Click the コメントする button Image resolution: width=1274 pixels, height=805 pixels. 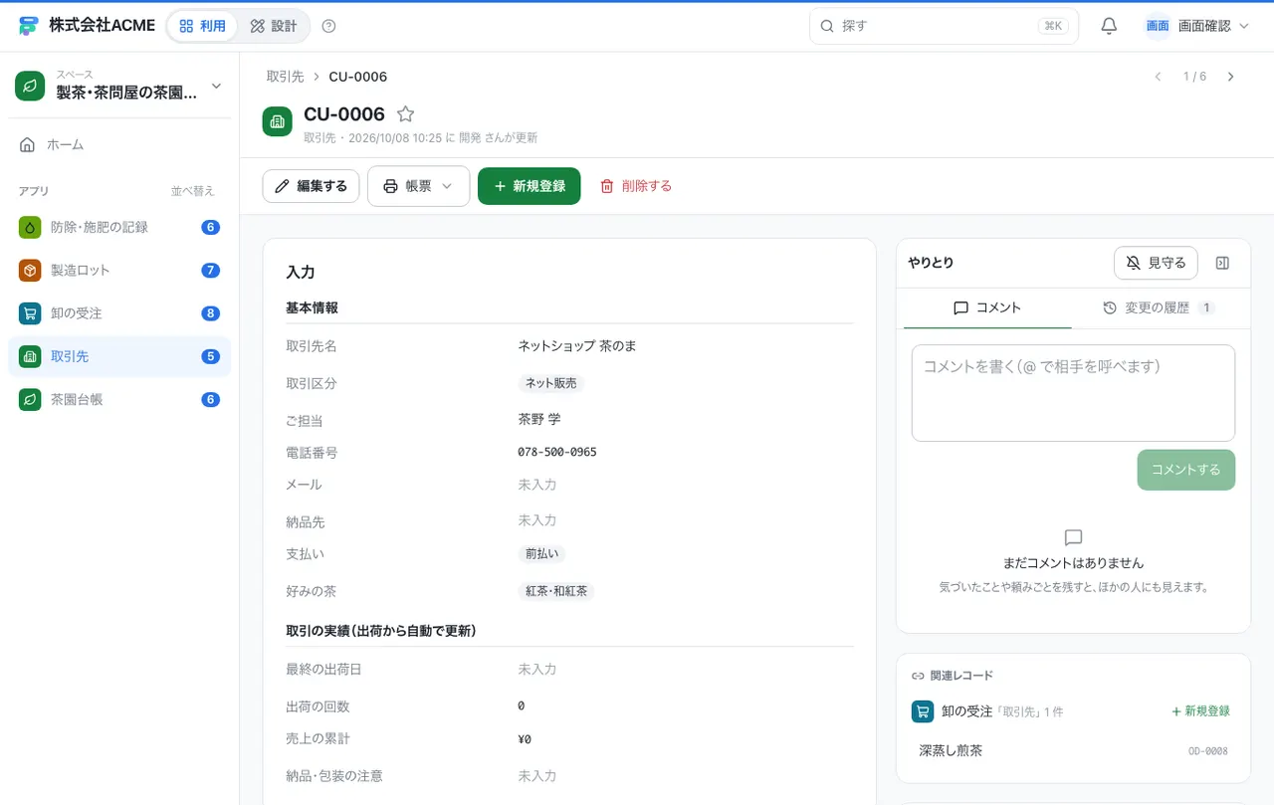click(x=1186, y=470)
